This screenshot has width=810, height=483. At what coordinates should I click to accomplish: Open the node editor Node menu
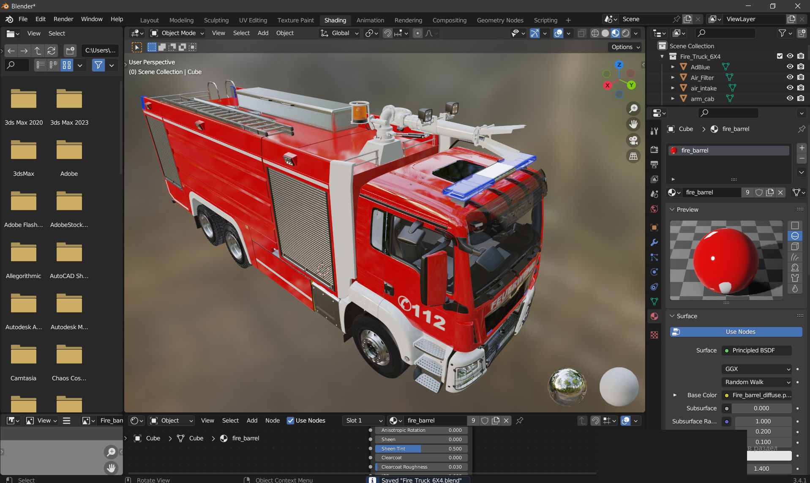click(272, 420)
